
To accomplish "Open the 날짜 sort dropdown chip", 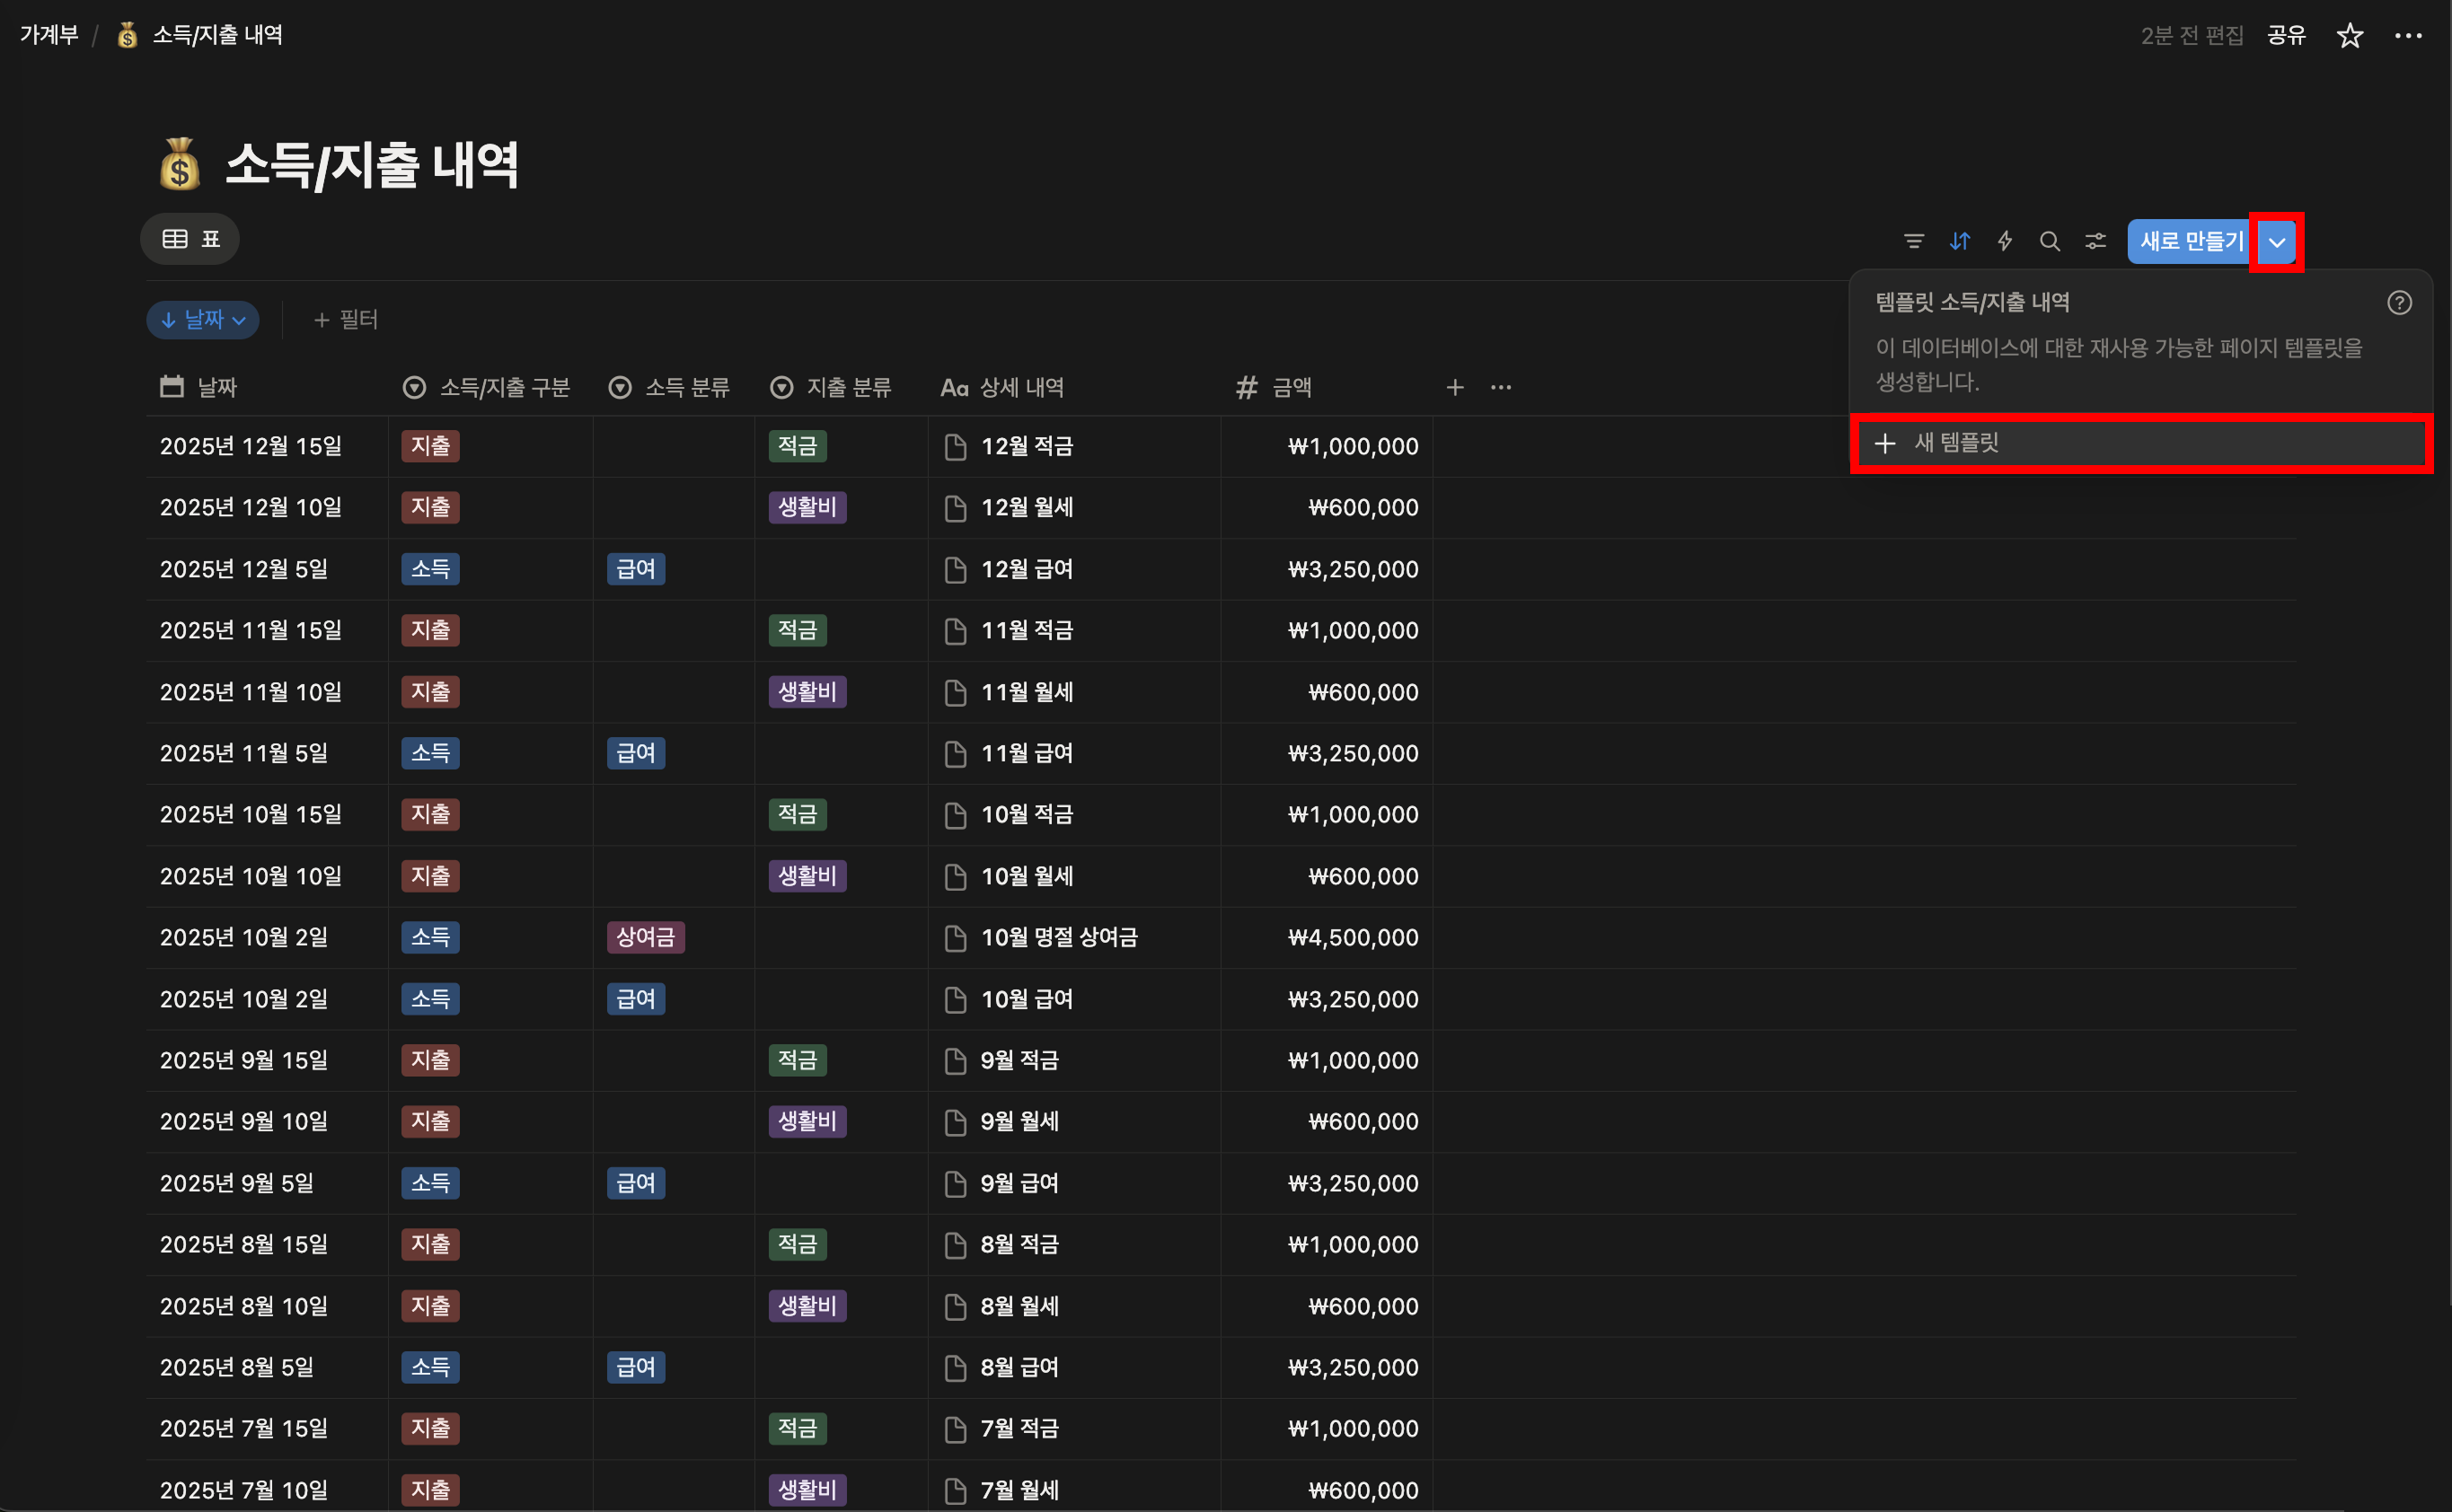I will pos(203,320).
